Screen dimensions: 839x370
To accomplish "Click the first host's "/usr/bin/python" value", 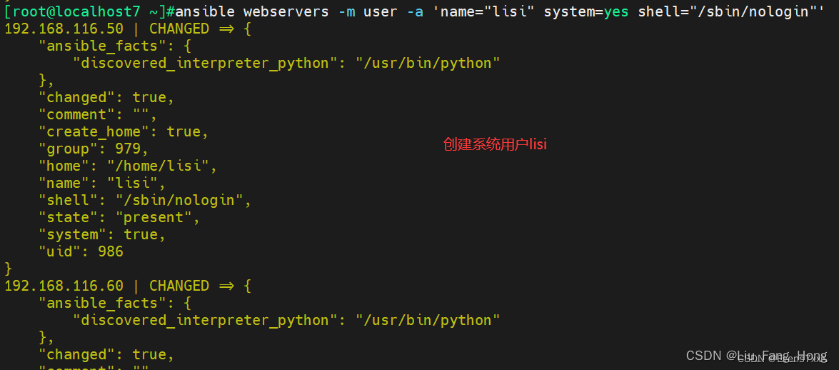I will tap(428, 63).
